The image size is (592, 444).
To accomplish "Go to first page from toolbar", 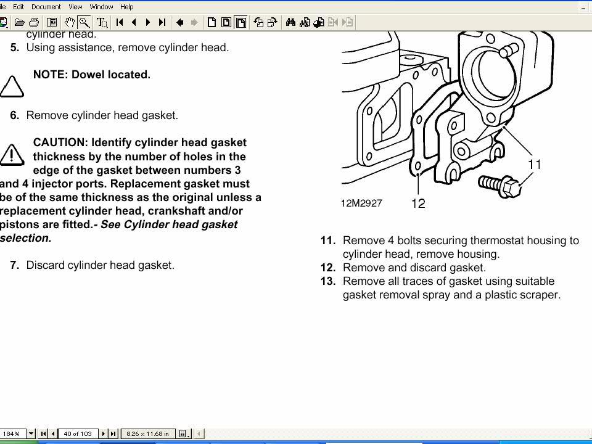I will click(120, 23).
